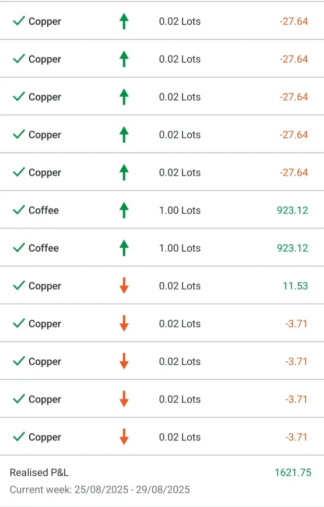Click the -3.71 loss in the bottom Copper row
The width and height of the screenshot is (324, 507).
click(x=296, y=437)
